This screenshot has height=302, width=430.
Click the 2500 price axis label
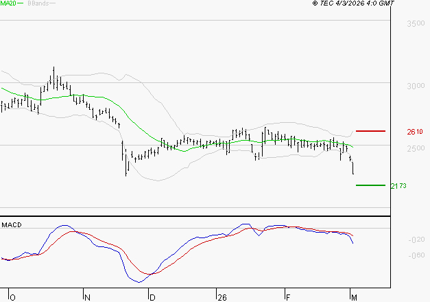[416, 148]
